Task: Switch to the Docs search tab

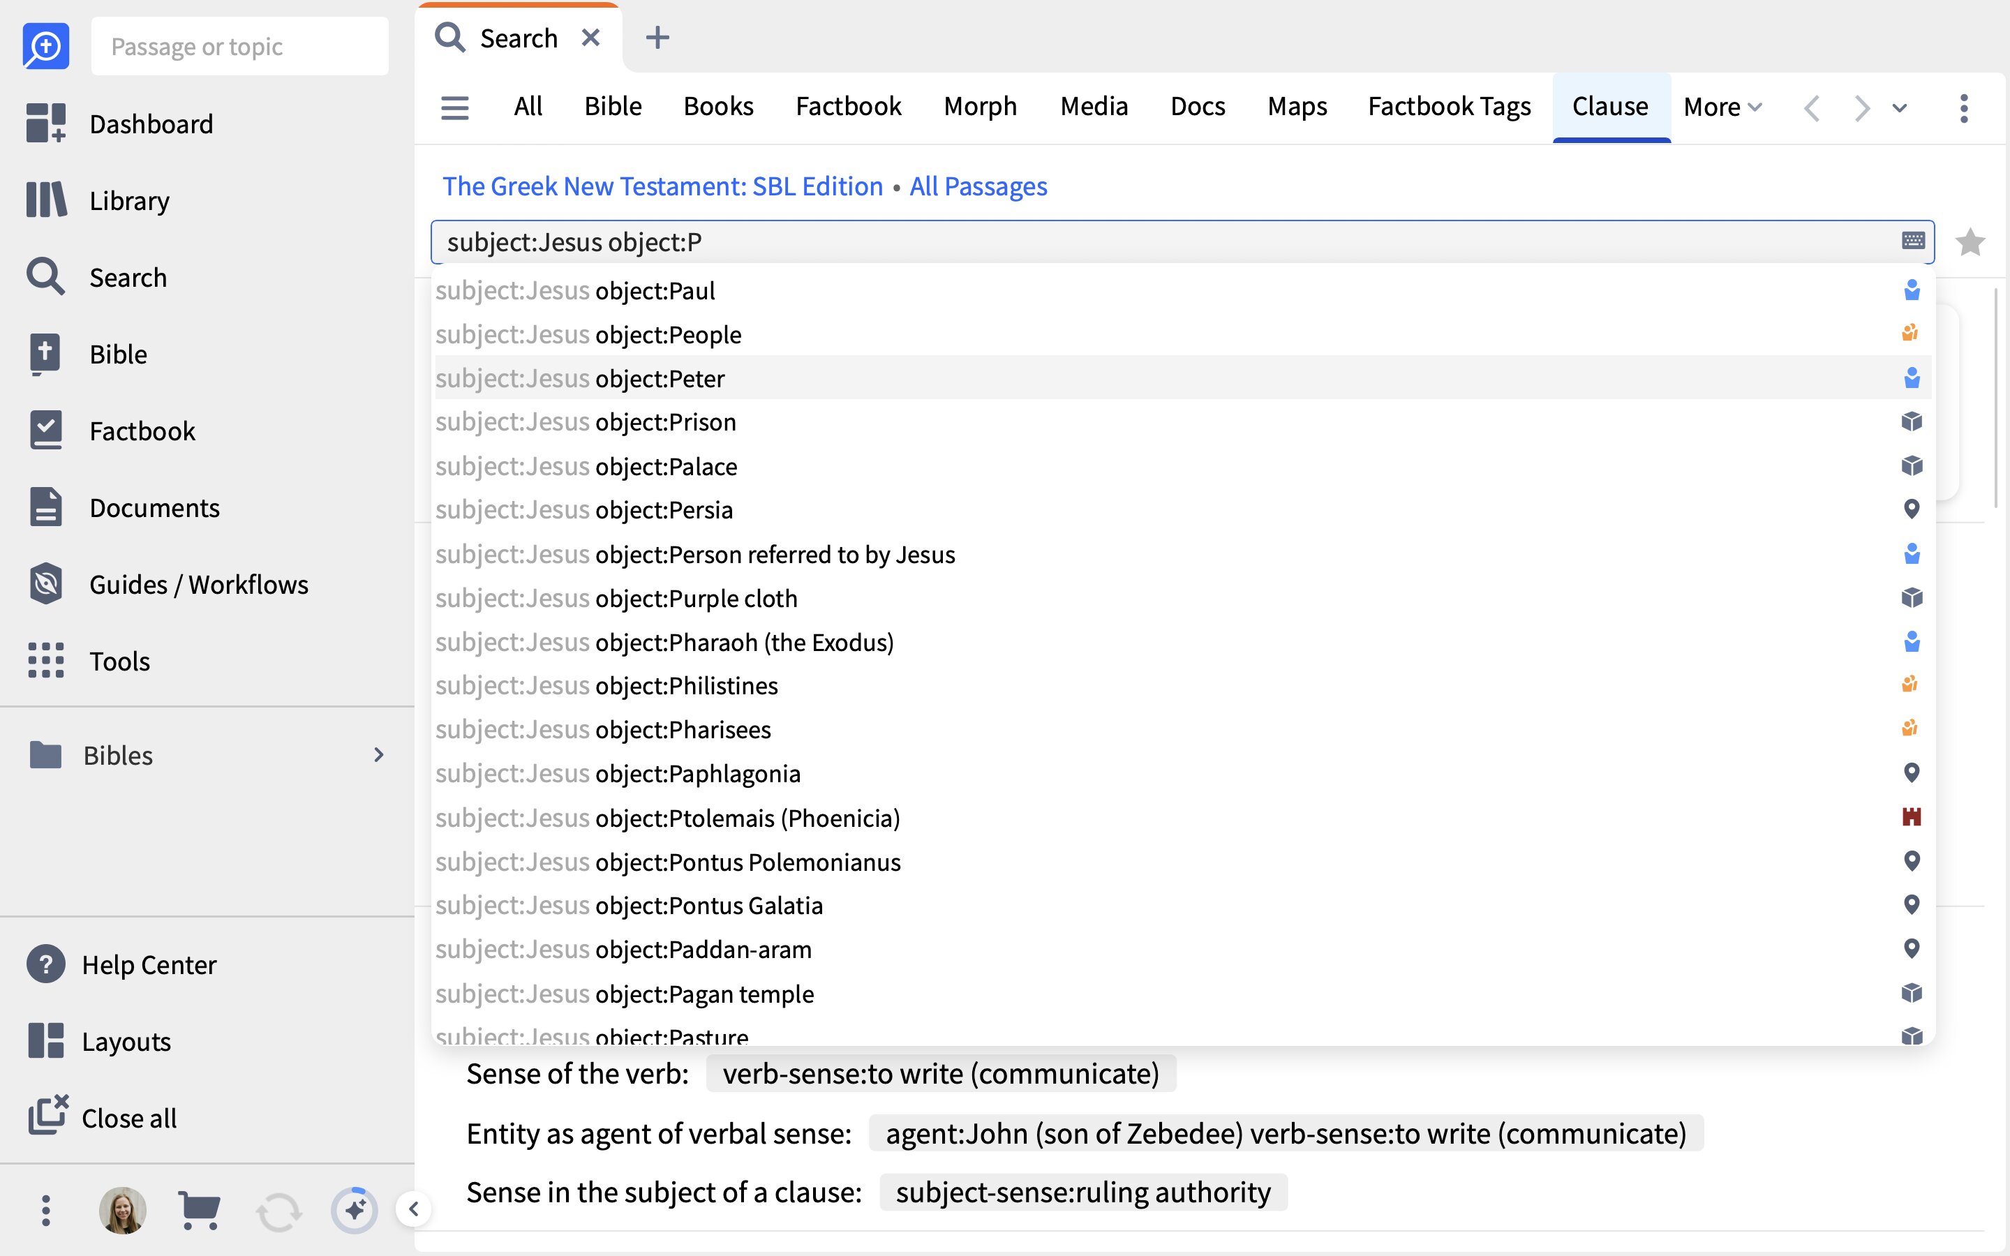Action: coord(1198,107)
